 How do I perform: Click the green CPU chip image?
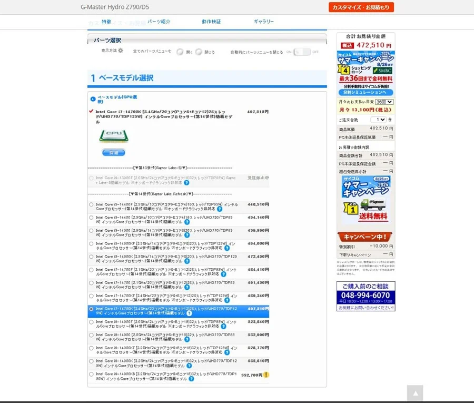pos(114,136)
